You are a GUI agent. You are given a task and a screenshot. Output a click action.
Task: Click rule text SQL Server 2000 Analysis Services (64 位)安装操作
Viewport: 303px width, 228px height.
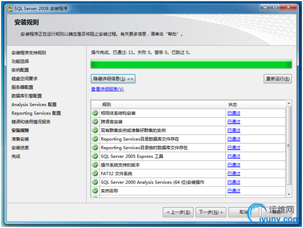[153, 182]
